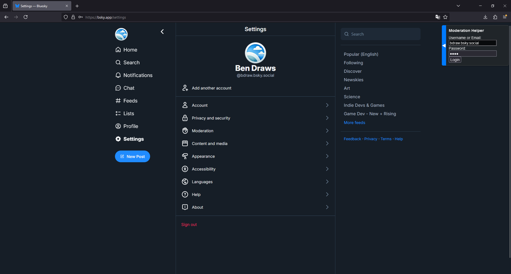Viewport: 511px width, 274px height.
Task: Open browser extensions puzzle icon
Action: (x=495, y=17)
